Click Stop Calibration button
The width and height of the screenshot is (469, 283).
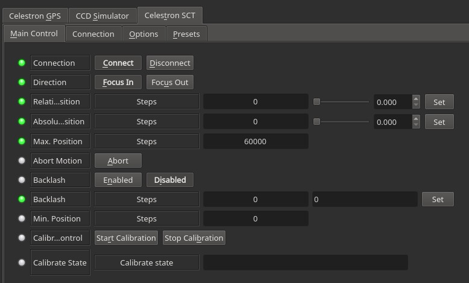click(x=194, y=238)
